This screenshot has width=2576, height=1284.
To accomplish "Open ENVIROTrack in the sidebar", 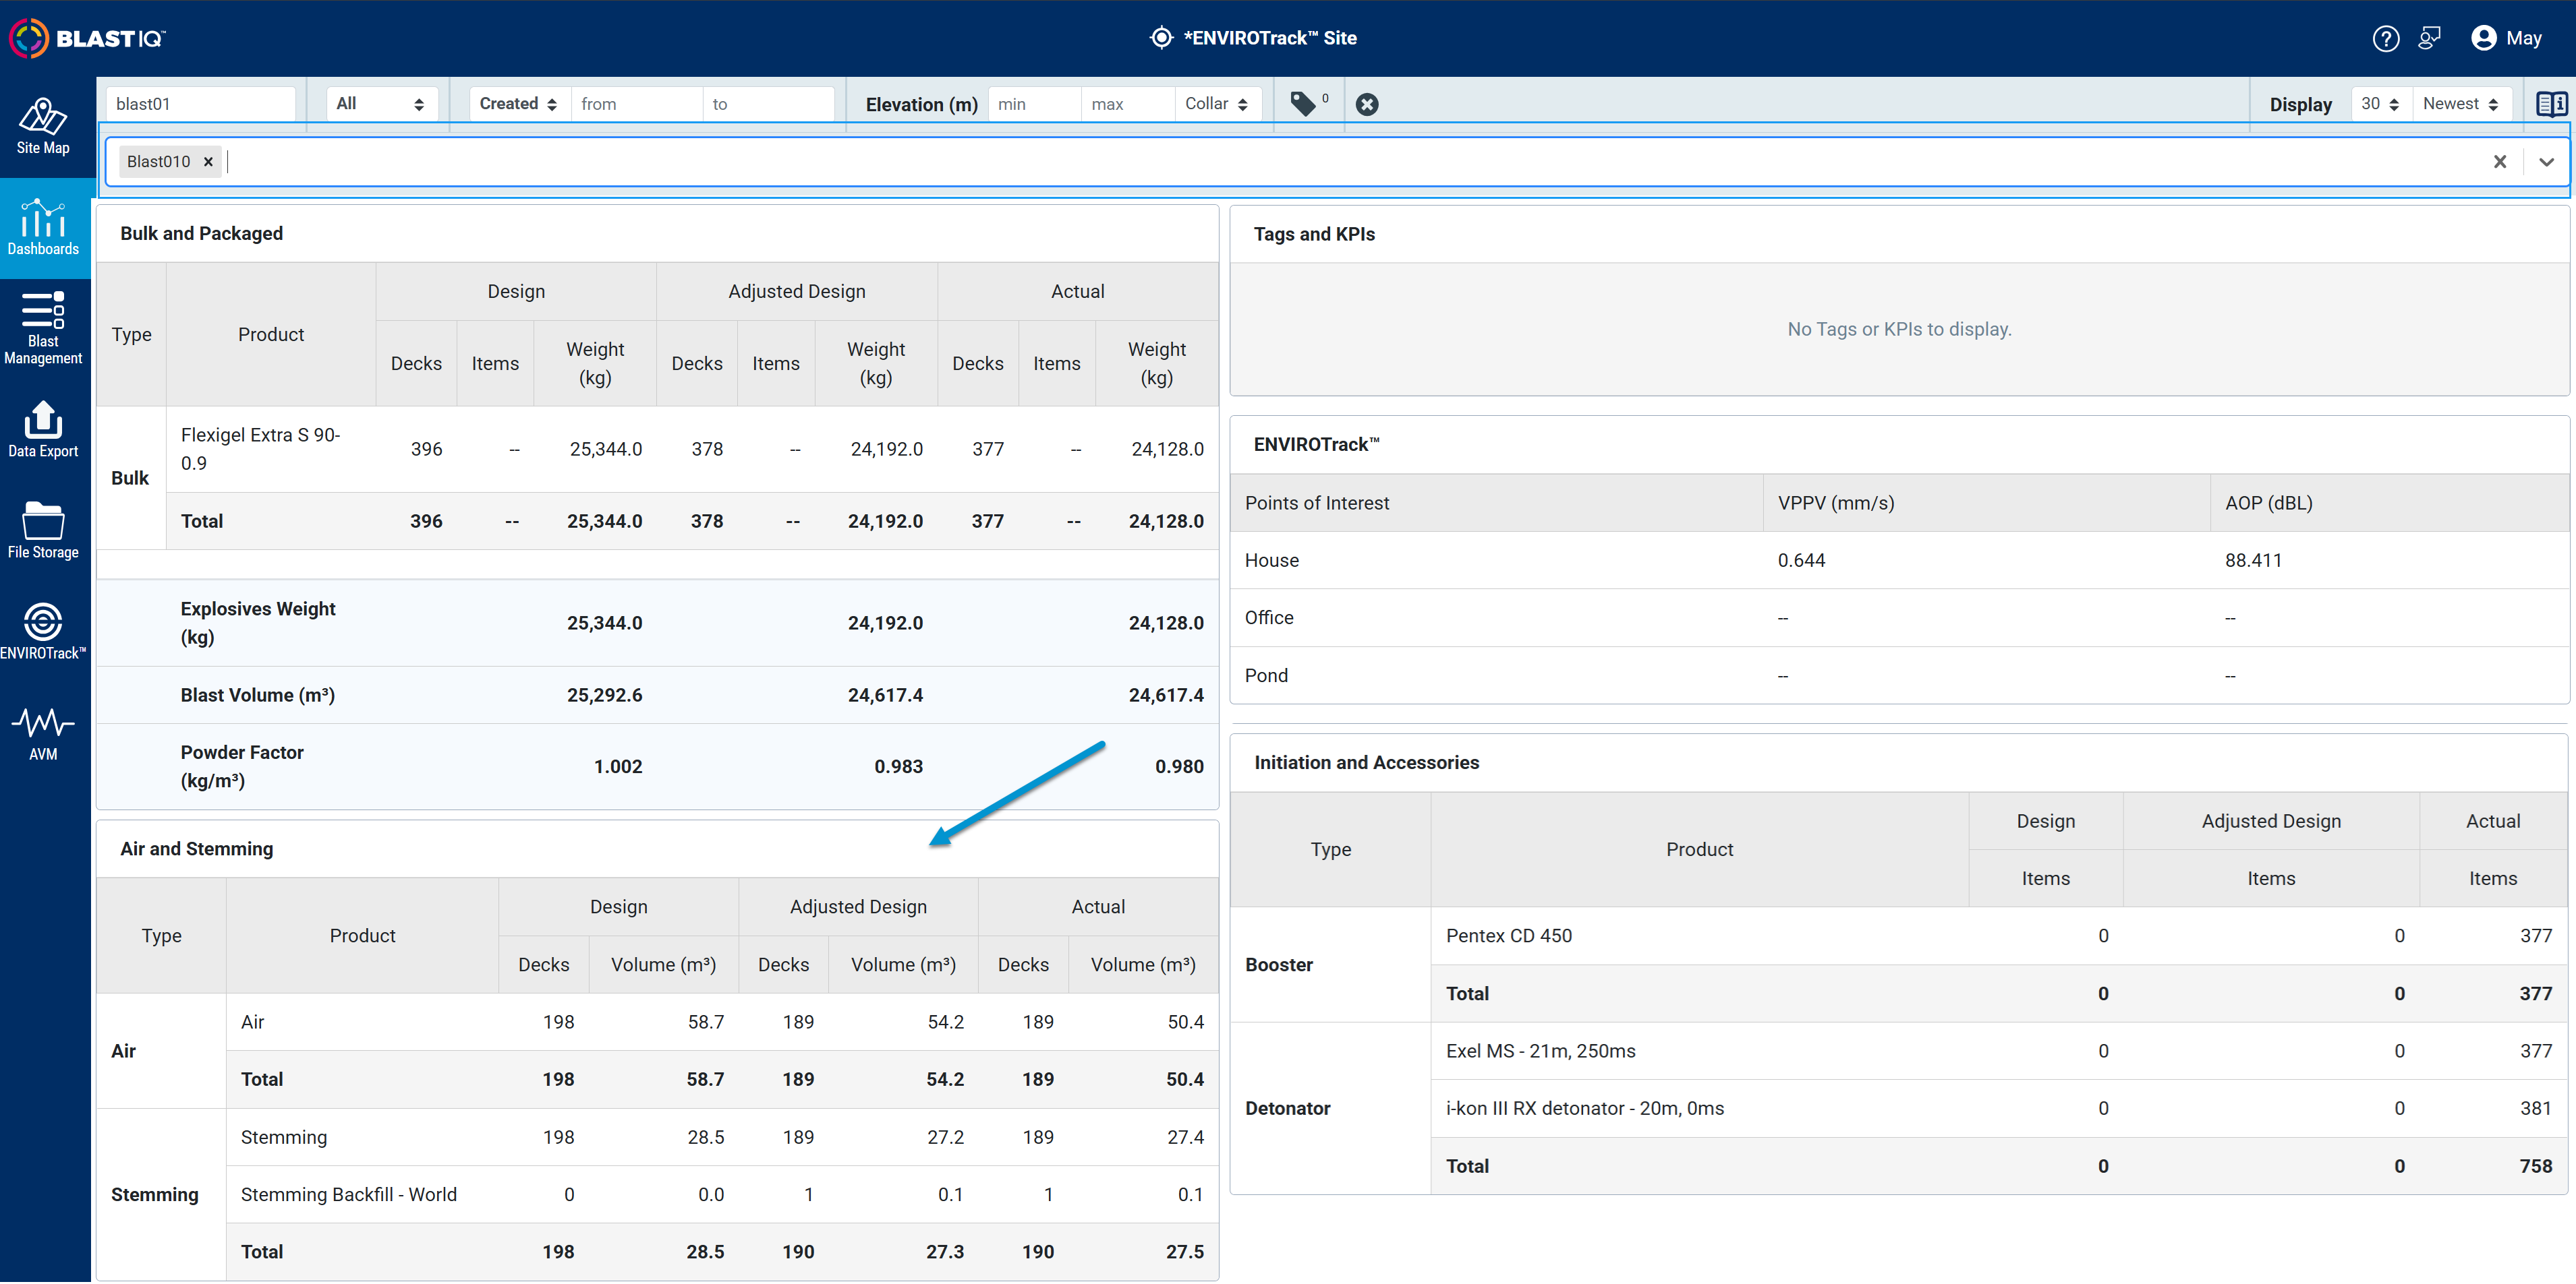I will pos(43,632).
